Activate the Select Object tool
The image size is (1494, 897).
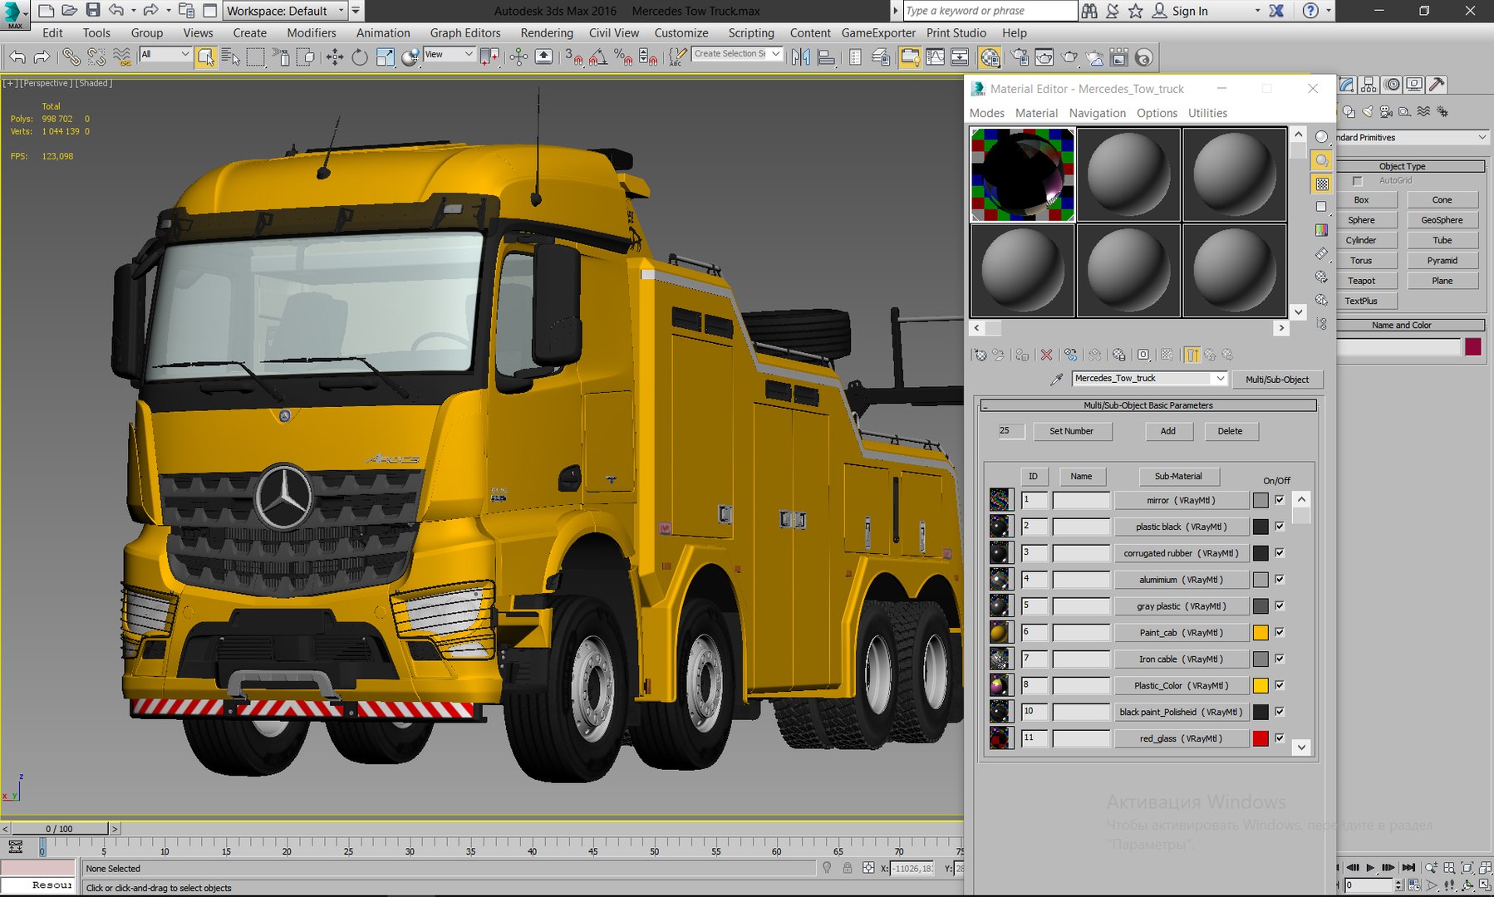point(205,56)
